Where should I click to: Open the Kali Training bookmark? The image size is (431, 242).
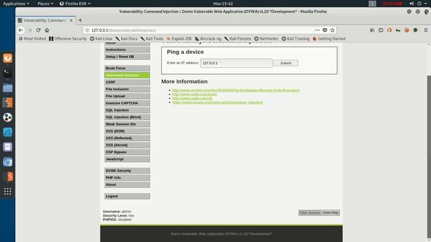(296, 39)
